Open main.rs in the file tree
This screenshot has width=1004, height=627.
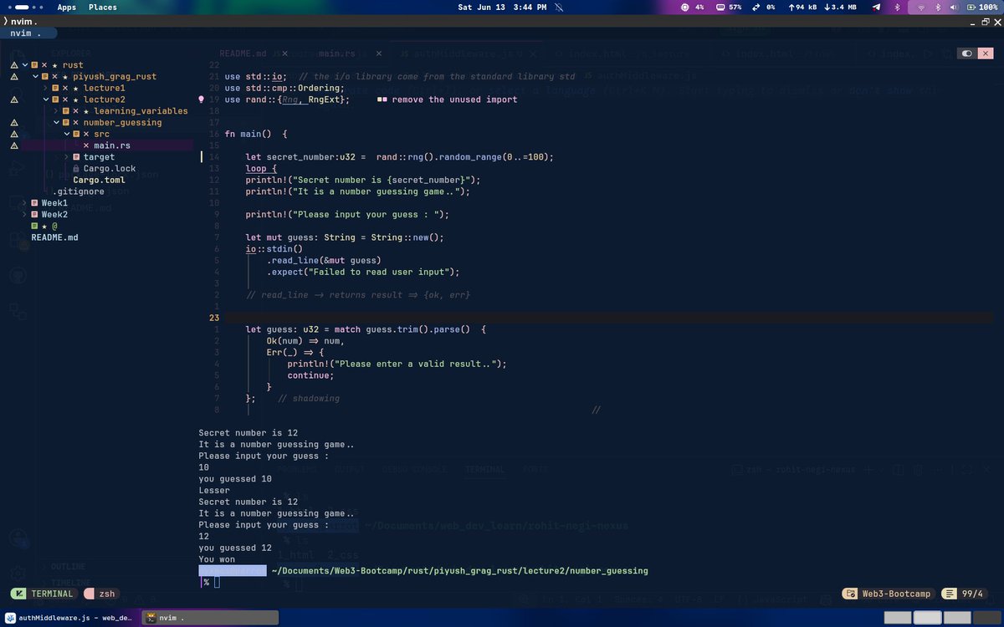tap(112, 145)
